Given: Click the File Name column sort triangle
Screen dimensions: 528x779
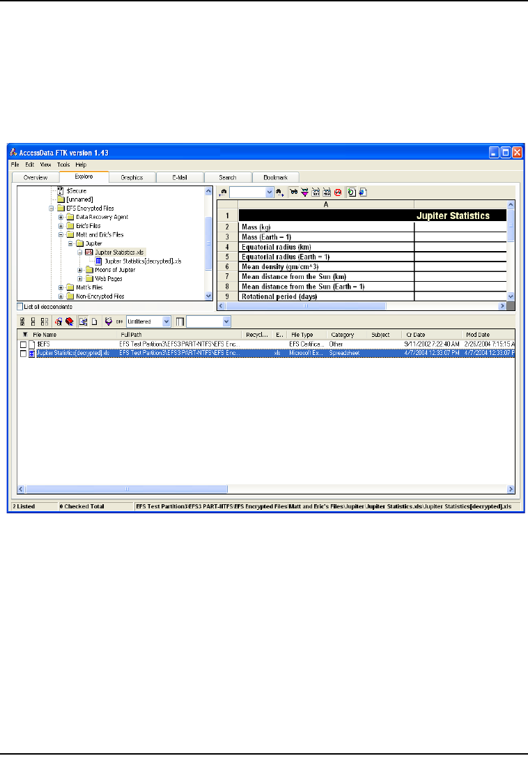Looking at the screenshot, I should click(25, 335).
